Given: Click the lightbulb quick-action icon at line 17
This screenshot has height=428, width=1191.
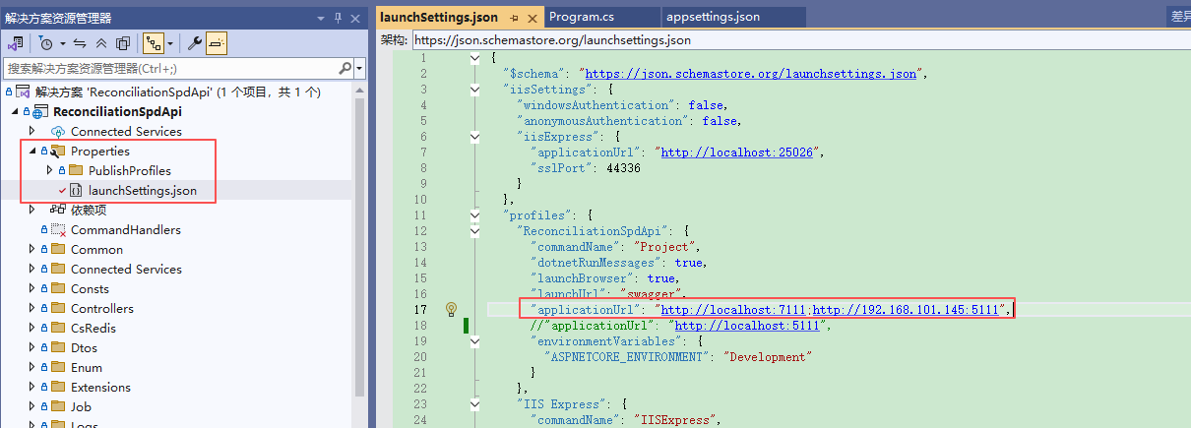Looking at the screenshot, I should point(451,309).
